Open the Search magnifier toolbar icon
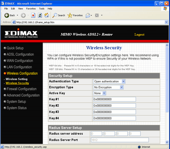This screenshot has width=170, height=149. click(x=55, y=15)
